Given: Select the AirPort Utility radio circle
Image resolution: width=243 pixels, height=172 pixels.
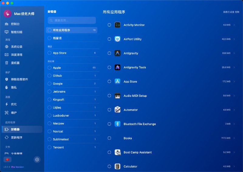Looking at the screenshot, I should 109,39.
